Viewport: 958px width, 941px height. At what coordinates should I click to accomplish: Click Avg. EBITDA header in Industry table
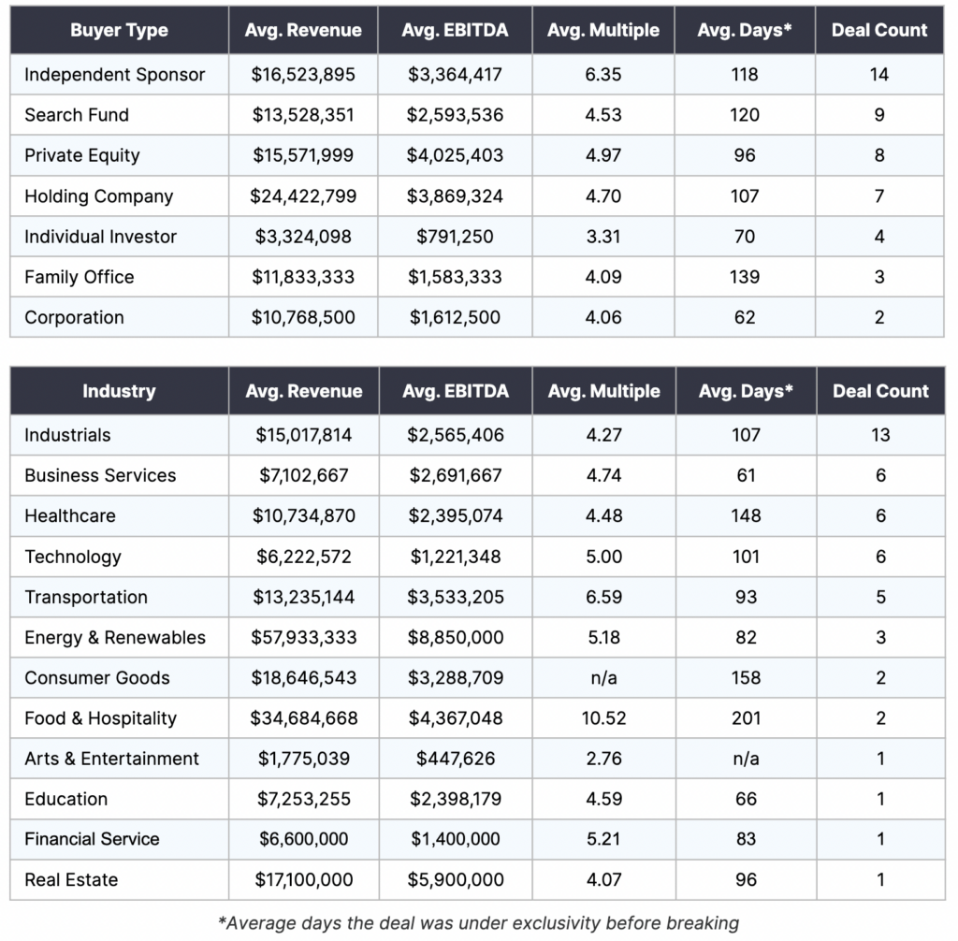(x=456, y=391)
